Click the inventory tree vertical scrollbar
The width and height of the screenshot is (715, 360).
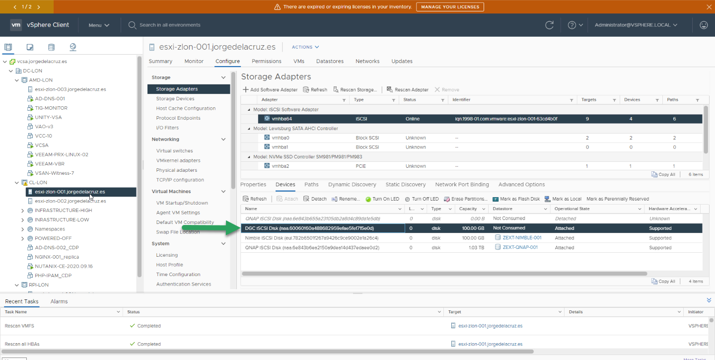(x=139, y=166)
